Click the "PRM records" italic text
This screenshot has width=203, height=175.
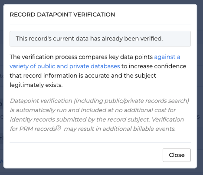[x=38, y=129]
